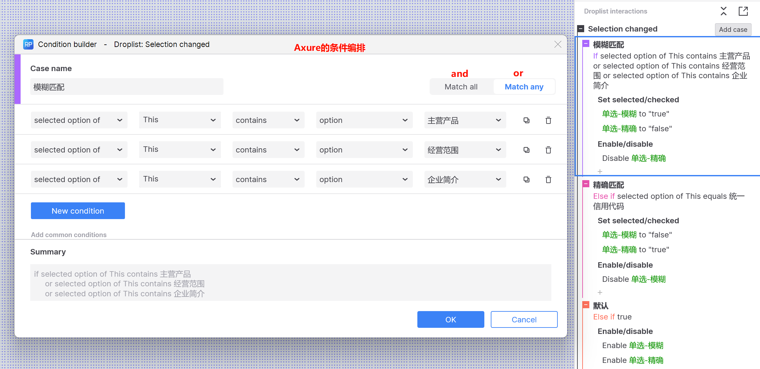The image size is (760, 369).
Task: Open 'contains' operator dropdown in 企业简介 row
Action: click(x=269, y=179)
